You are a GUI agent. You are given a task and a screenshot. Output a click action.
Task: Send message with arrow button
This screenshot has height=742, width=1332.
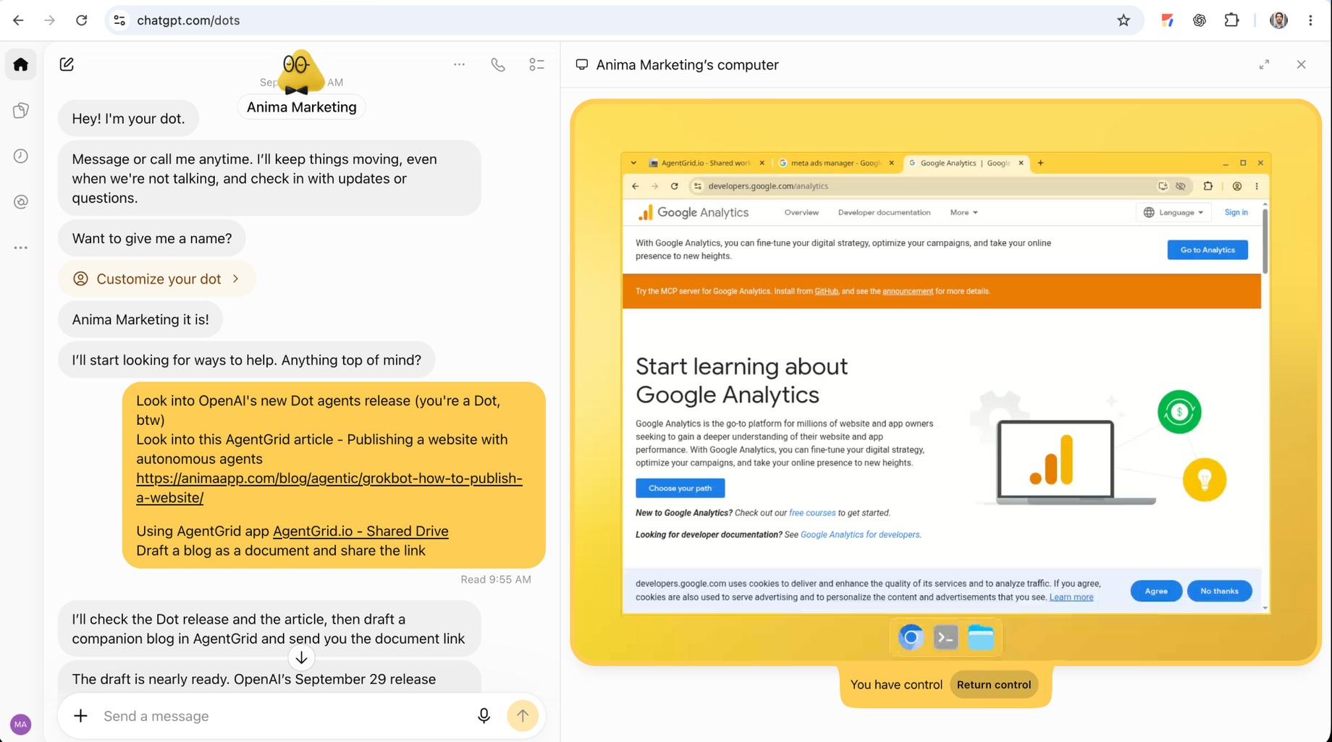[523, 716]
